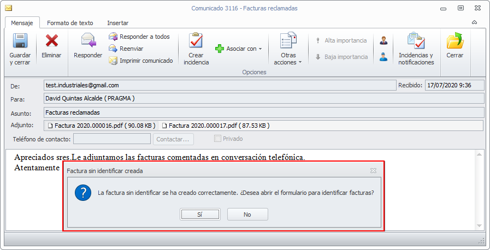Collapse the ribbon with the chevron
The height and width of the screenshot is (250, 490).
tap(474, 22)
